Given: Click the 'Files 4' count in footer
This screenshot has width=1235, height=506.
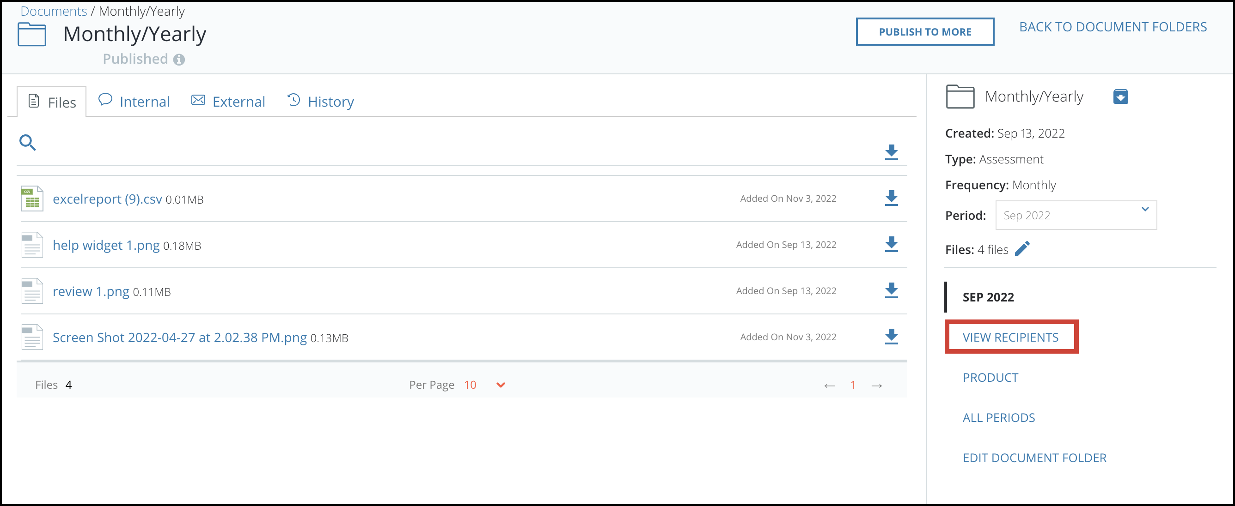Looking at the screenshot, I should point(53,385).
